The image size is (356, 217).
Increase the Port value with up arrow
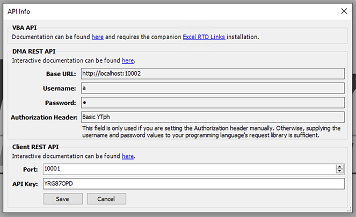pos(340,167)
